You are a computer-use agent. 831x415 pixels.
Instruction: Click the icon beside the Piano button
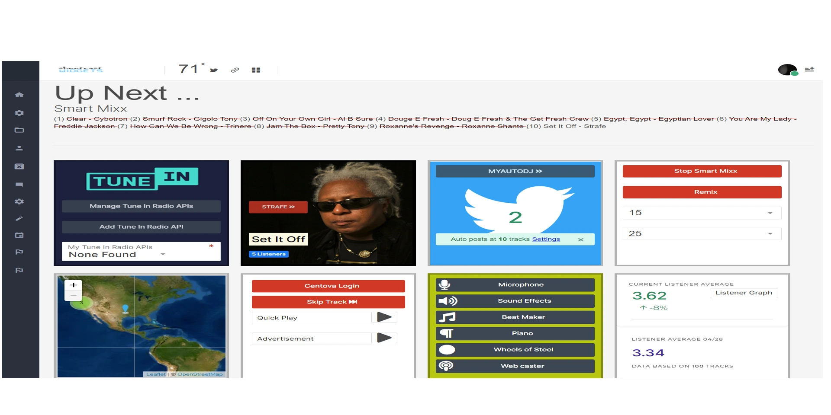pyautogui.click(x=446, y=333)
